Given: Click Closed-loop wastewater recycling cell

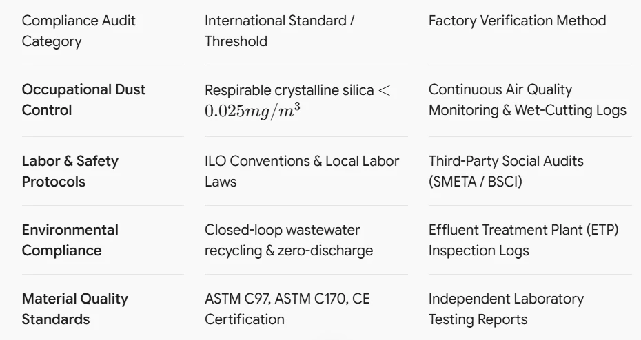Looking at the screenshot, I should point(289,240).
